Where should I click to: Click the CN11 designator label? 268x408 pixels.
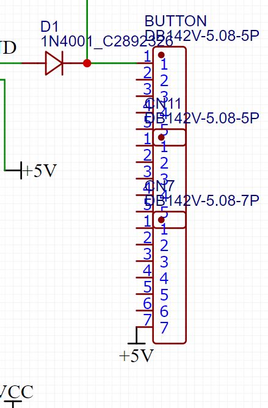pos(163,104)
